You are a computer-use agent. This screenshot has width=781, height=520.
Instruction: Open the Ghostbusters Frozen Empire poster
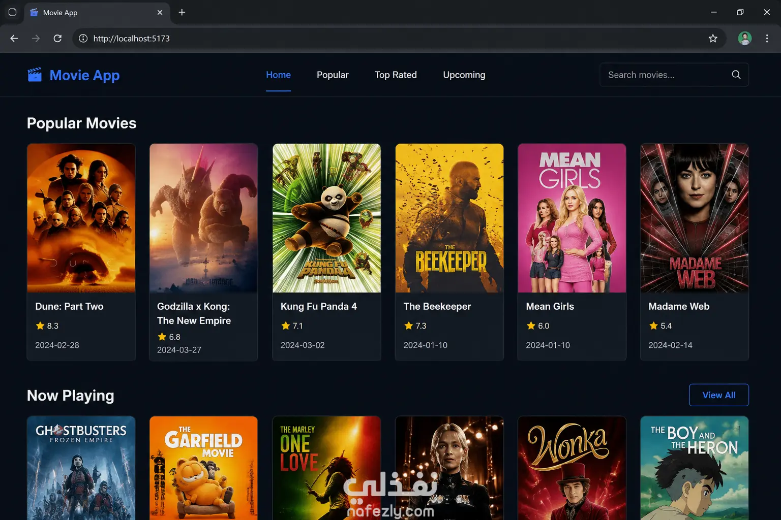81,468
